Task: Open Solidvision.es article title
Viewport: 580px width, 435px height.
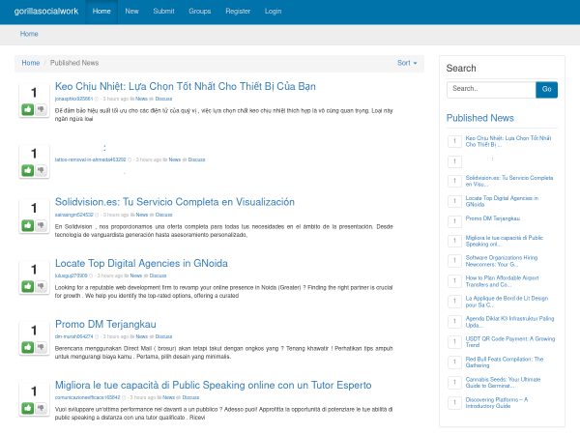Action: tap(175, 202)
